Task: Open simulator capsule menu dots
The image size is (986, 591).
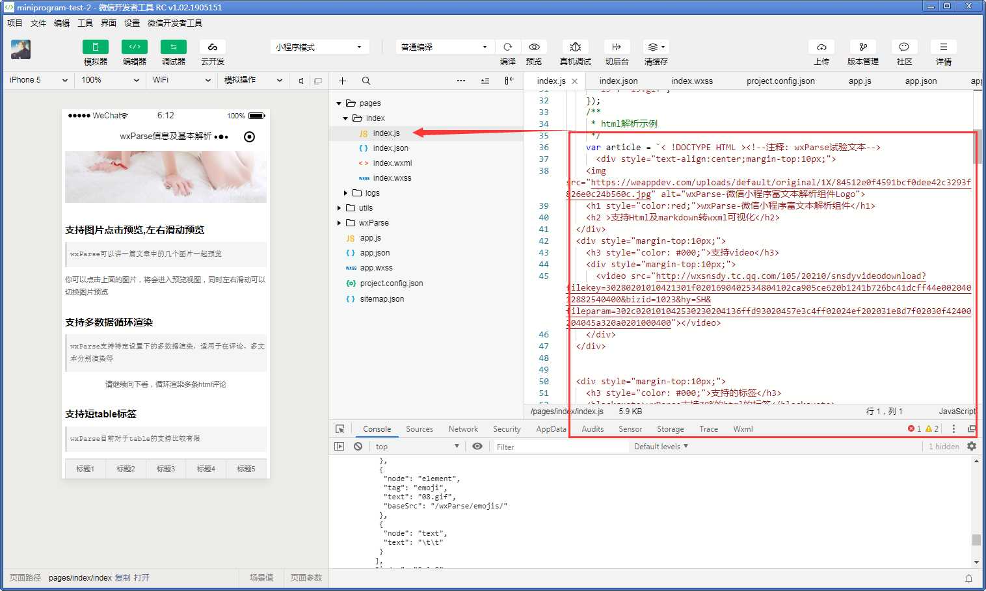Action: (221, 137)
